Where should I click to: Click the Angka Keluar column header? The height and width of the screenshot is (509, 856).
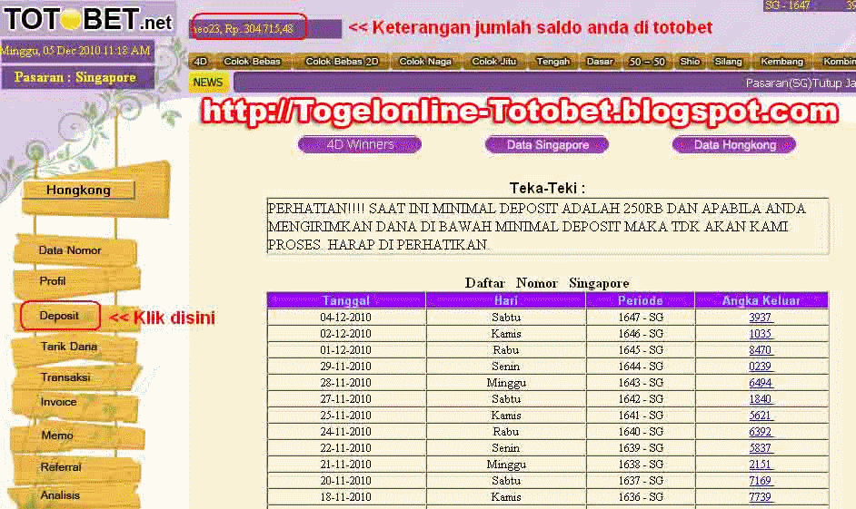[761, 300]
